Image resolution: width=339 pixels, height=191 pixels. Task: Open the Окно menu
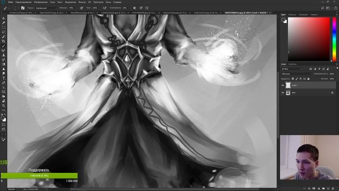pos(108,2)
